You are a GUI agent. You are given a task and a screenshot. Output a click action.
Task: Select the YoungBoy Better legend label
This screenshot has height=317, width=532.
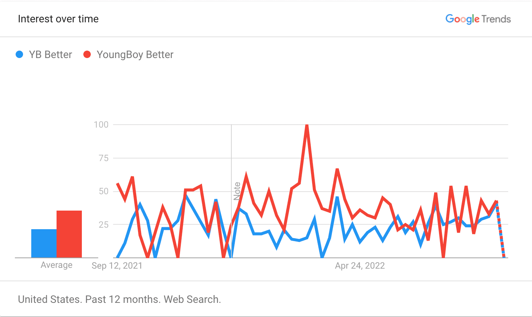coord(135,55)
